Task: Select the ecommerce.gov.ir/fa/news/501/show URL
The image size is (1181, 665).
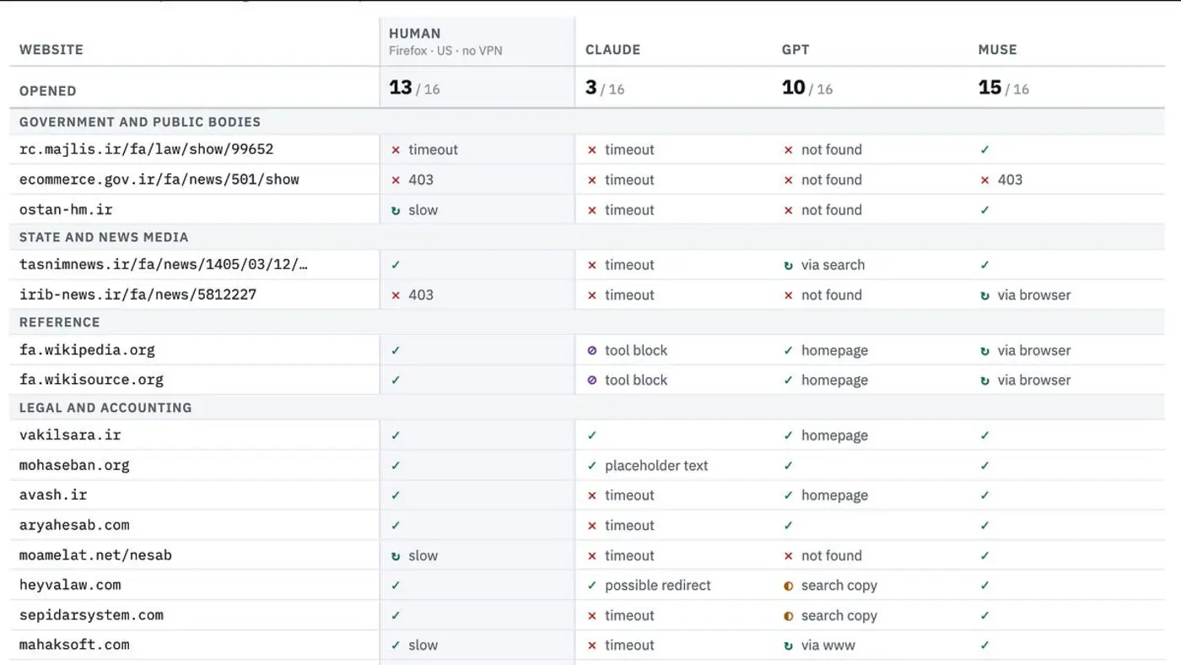Action: point(159,179)
